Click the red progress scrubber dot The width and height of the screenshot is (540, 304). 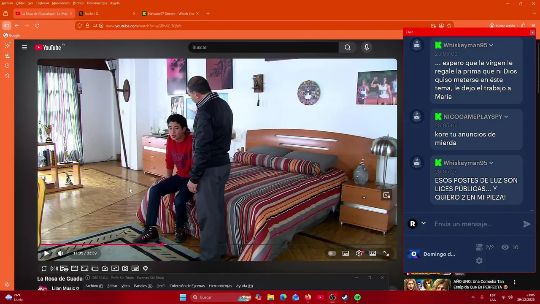click(x=162, y=244)
